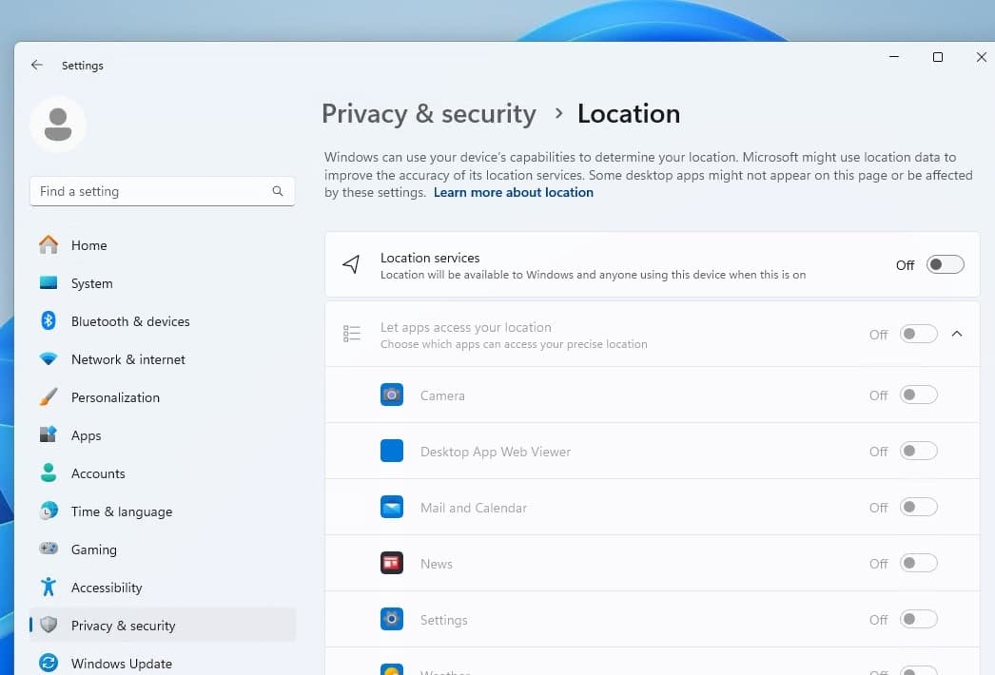Toggle location access for News
The height and width of the screenshot is (675, 995).
[919, 564]
